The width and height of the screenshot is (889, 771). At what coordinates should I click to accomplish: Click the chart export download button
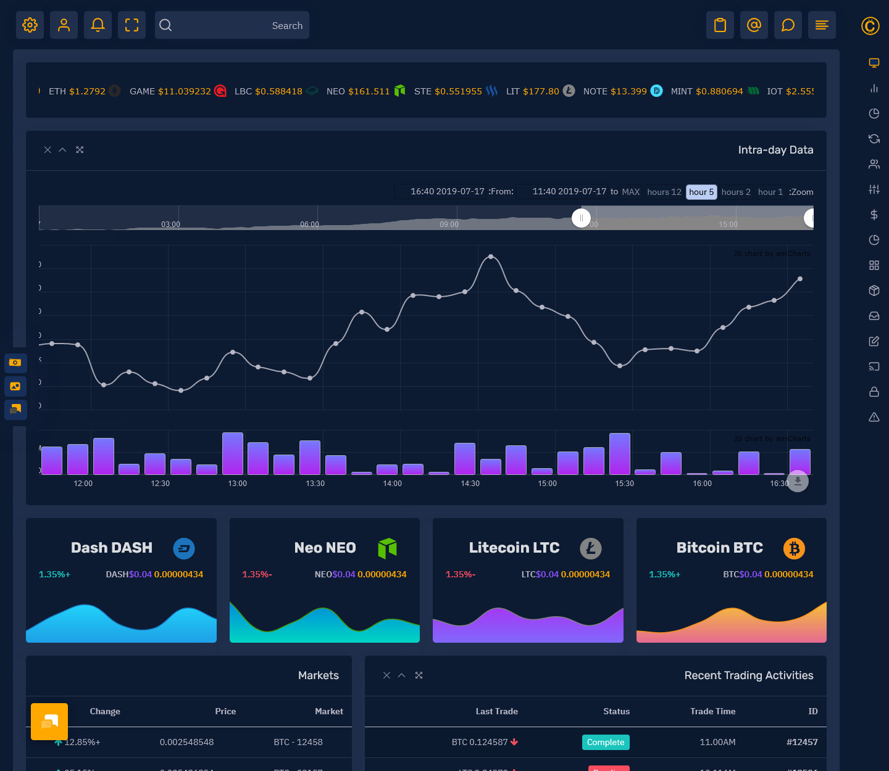click(x=798, y=481)
